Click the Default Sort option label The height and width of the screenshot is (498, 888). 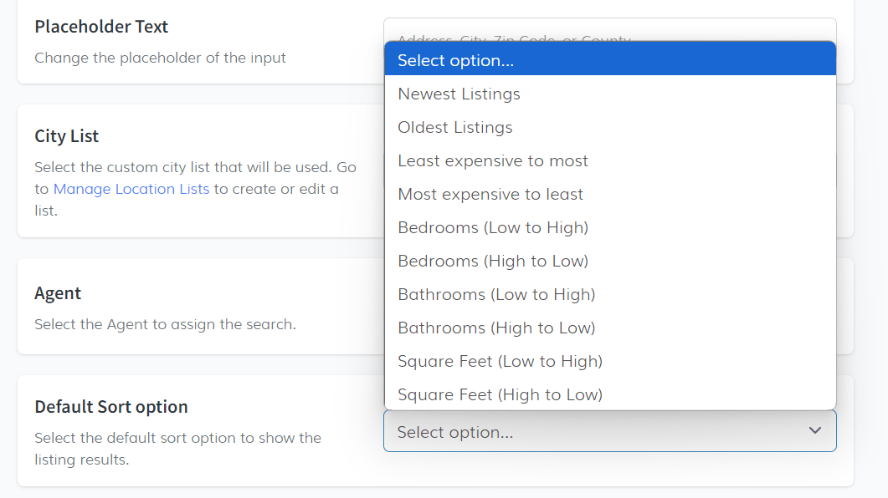111,407
